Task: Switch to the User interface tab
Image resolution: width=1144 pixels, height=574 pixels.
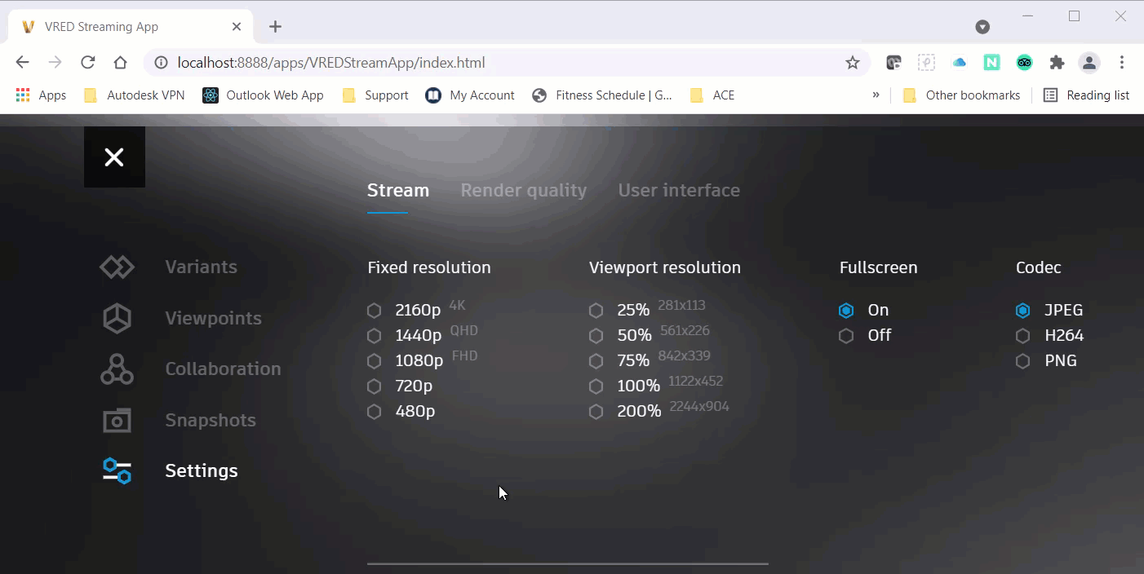Action: pos(679,190)
